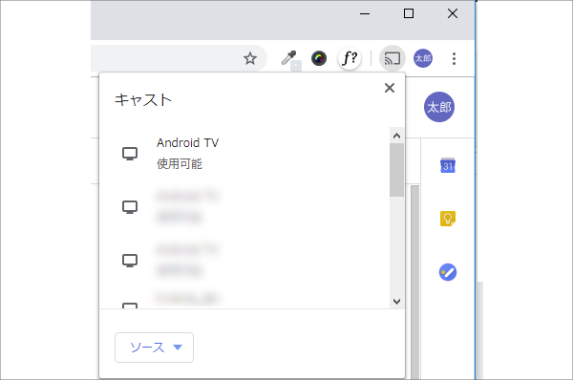
Task: Open the ソース dropdown
Action: click(x=154, y=348)
